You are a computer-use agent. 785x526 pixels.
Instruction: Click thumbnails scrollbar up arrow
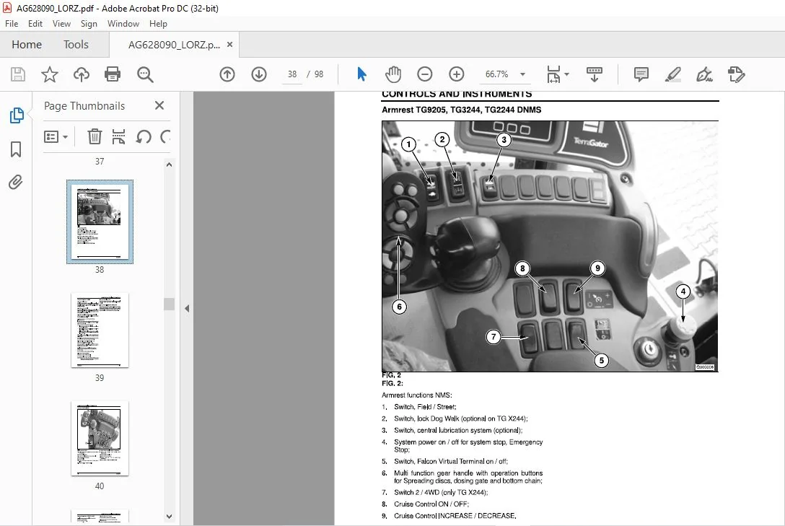170,165
